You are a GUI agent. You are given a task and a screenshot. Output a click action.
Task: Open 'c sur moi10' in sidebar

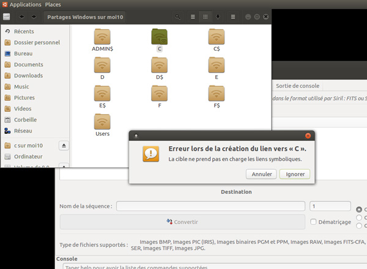(28, 146)
